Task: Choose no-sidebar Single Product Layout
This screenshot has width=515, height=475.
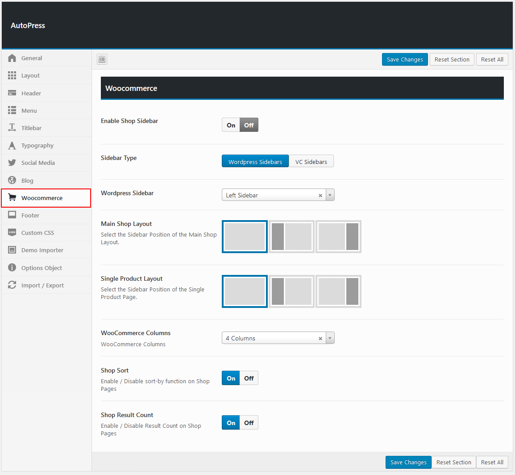Action: point(245,291)
